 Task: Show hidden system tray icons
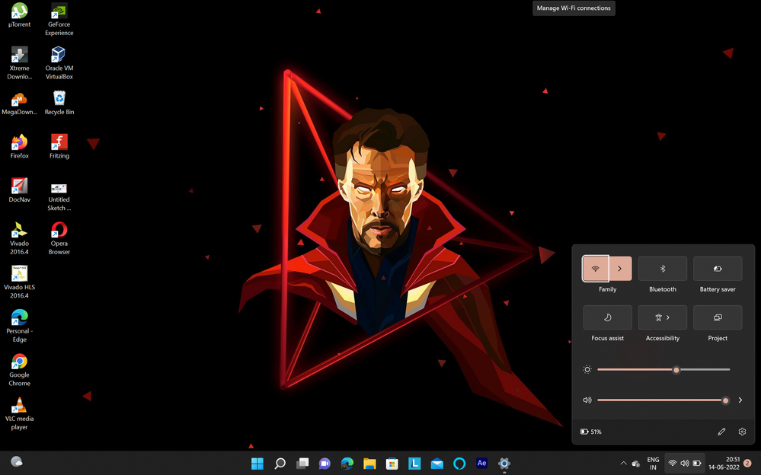[x=624, y=464]
